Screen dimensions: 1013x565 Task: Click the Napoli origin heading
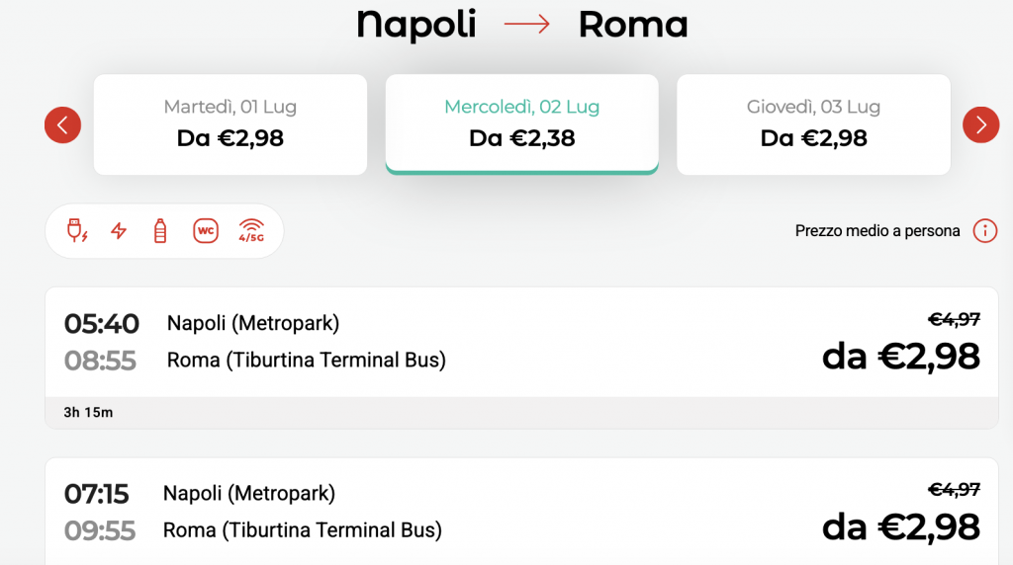416,25
